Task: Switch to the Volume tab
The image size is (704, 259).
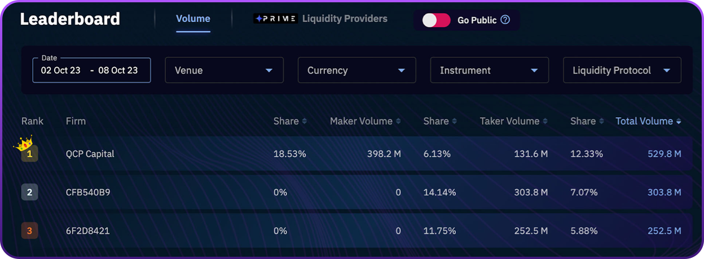Action: coord(193,19)
